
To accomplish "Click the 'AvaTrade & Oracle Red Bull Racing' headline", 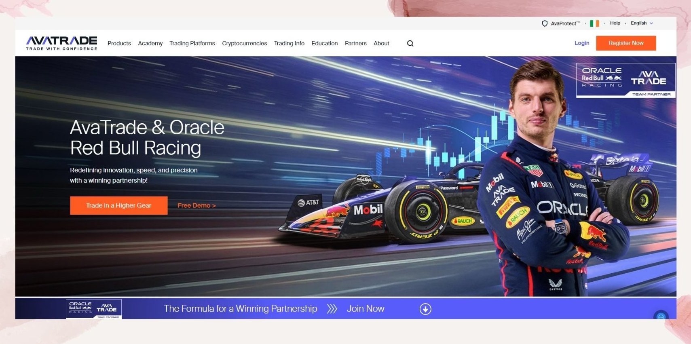I will (x=147, y=137).
